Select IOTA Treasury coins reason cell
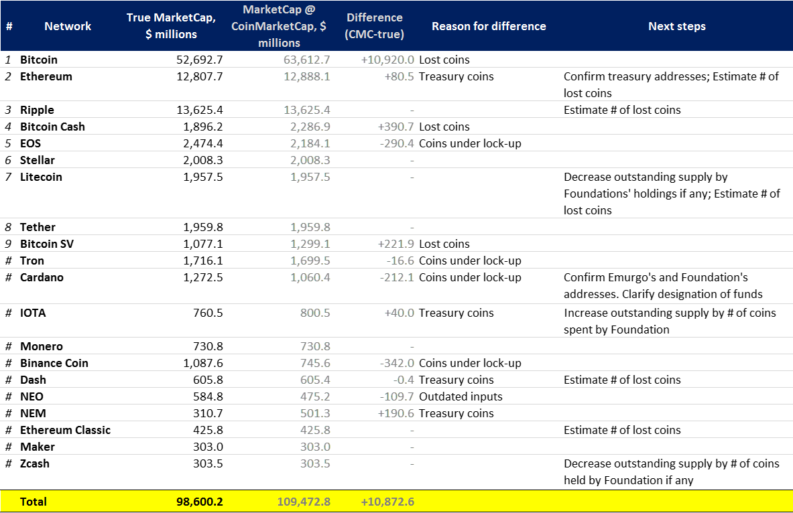Screen dimensions: 793x513 456,313
